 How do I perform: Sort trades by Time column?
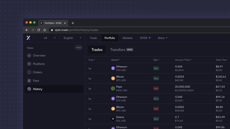pyautogui.click(x=92, y=60)
